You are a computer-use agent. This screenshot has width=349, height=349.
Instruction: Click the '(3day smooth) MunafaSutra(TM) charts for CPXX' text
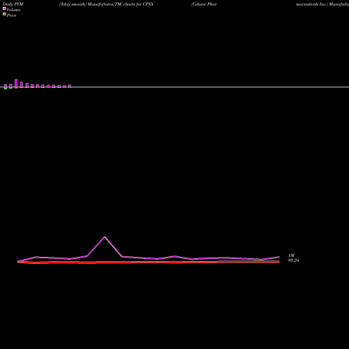coord(106,4)
